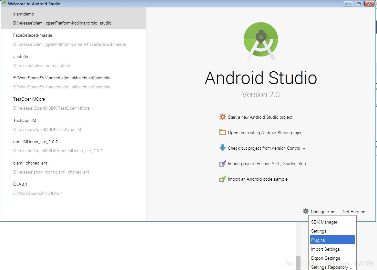Choose Settings in the Configure menu

[x=332, y=231]
